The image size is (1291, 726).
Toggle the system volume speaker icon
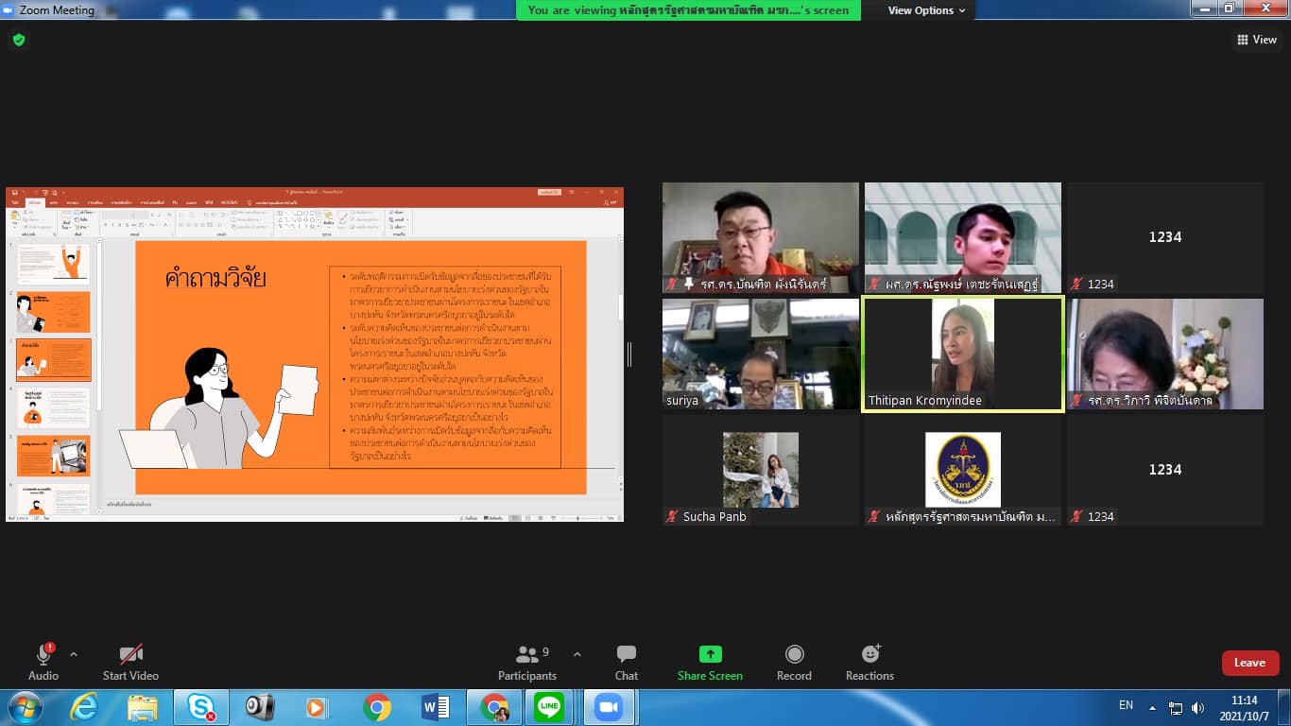coord(1198,707)
